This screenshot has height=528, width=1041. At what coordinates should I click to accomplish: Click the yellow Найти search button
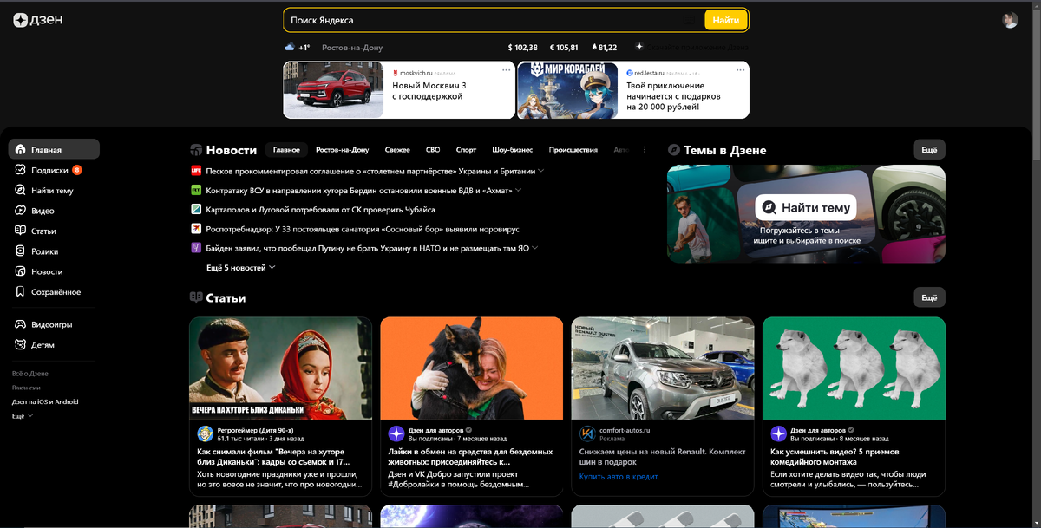[726, 20]
